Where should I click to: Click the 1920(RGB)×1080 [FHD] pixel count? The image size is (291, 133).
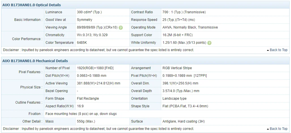95,68
